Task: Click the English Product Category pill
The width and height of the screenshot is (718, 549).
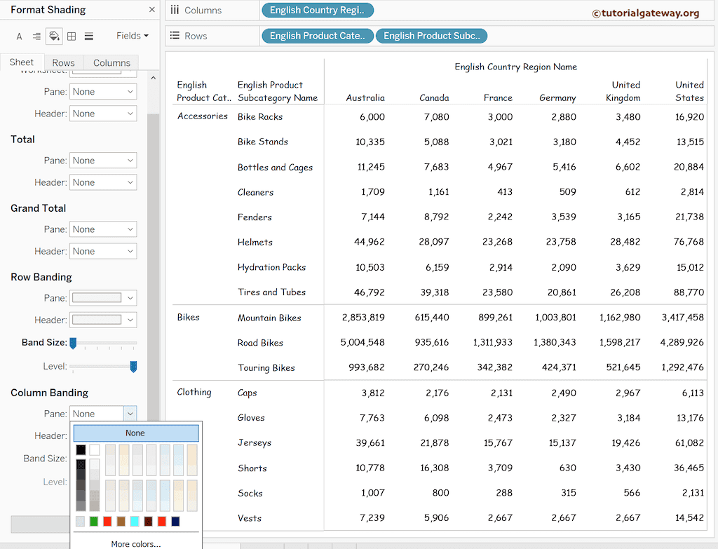Action: 318,35
